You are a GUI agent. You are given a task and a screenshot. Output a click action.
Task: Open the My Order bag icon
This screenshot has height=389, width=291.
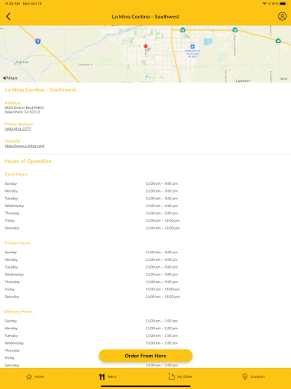(x=171, y=376)
